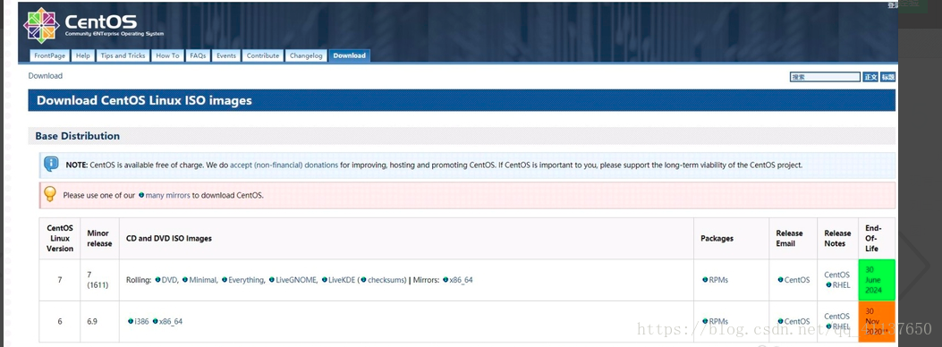The image size is (942, 347).
Task: Click the 30 June 2024 end-of-life cell
Action: 877,280
